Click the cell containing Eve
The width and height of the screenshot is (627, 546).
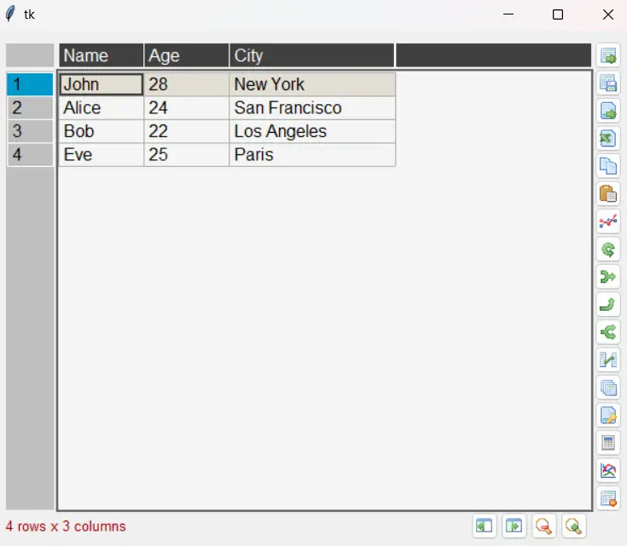click(x=102, y=154)
